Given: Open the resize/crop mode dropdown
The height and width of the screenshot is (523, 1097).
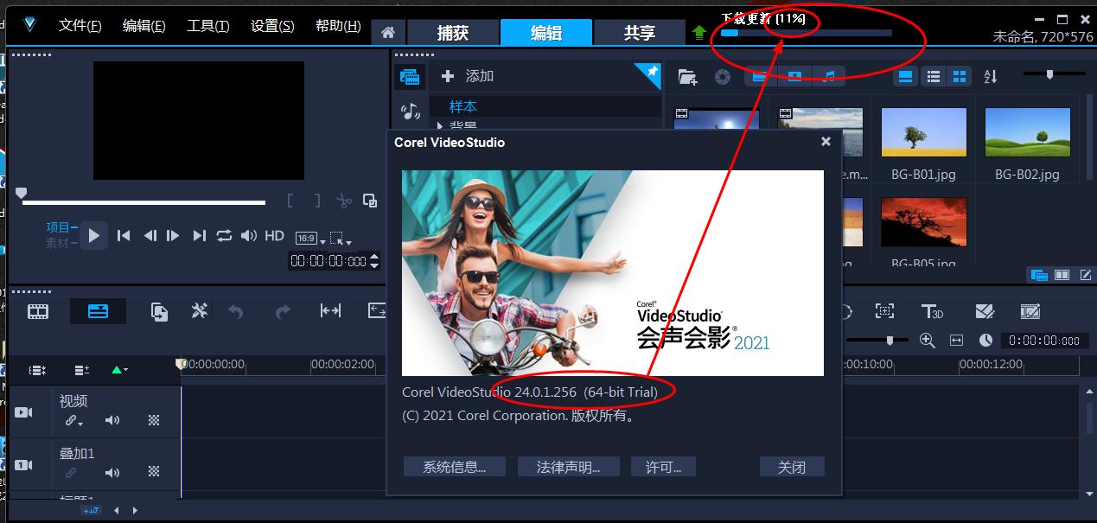Looking at the screenshot, I should (340, 239).
